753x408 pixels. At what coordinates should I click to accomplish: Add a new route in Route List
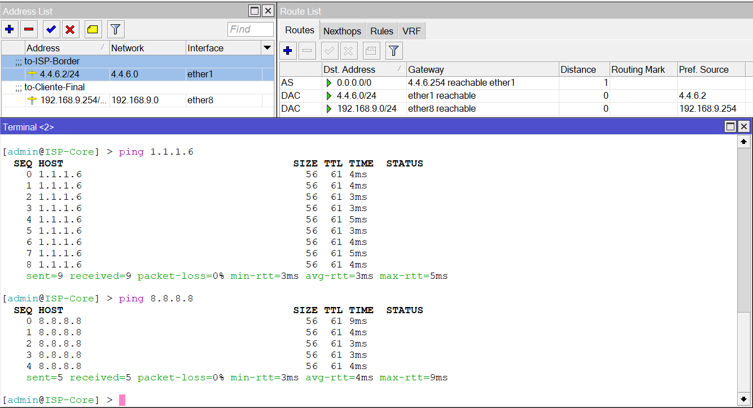pyautogui.click(x=288, y=51)
